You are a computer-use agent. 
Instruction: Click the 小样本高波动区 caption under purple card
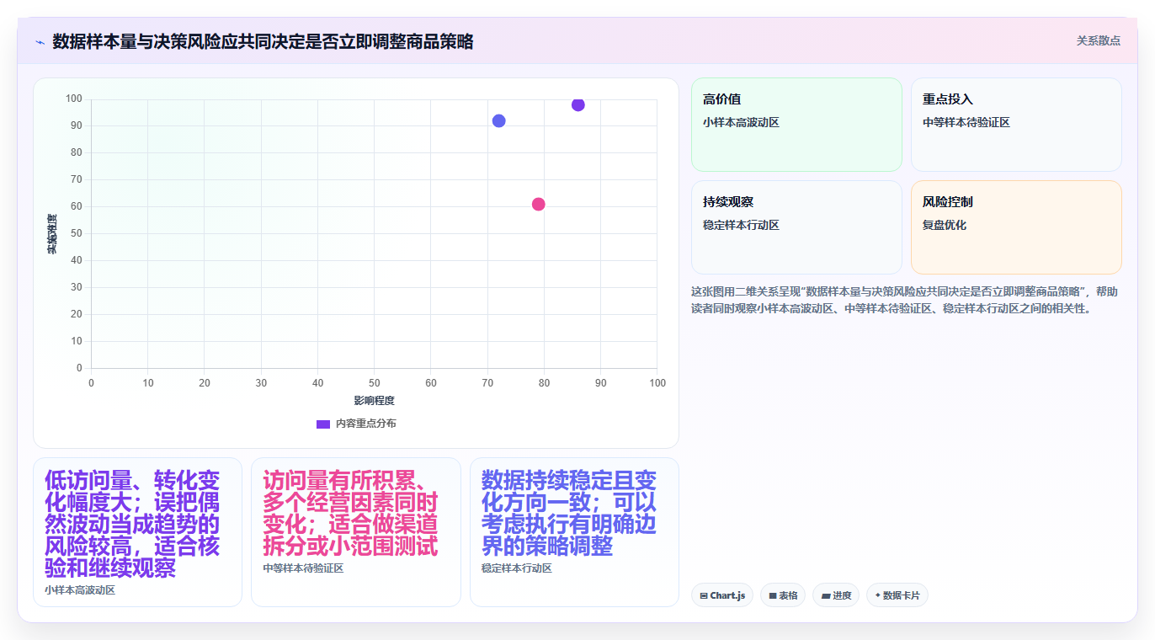[x=80, y=590]
